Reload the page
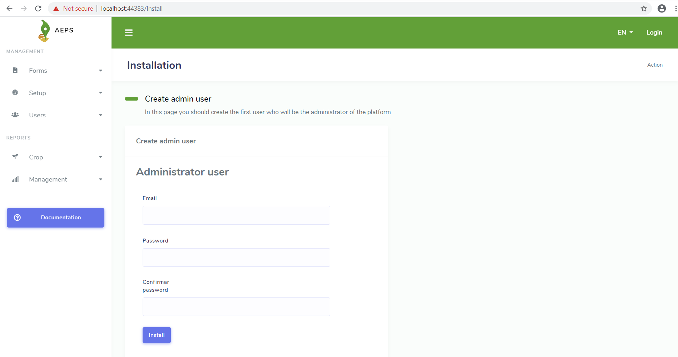The height and width of the screenshot is (357, 678). [38, 9]
